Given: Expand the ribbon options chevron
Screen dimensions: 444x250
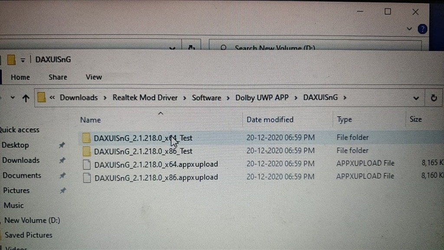Looking at the screenshot, I should tap(409, 29).
